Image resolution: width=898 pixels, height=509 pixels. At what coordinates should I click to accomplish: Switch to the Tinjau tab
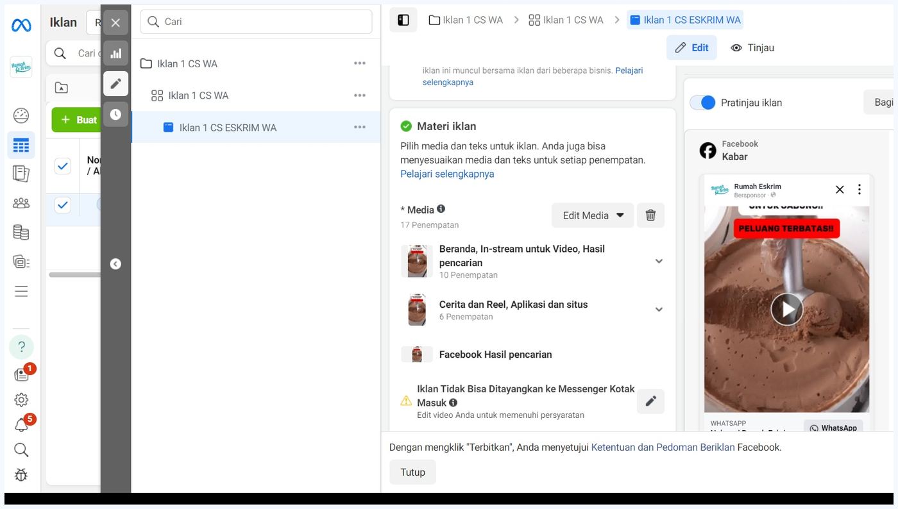pos(752,47)
